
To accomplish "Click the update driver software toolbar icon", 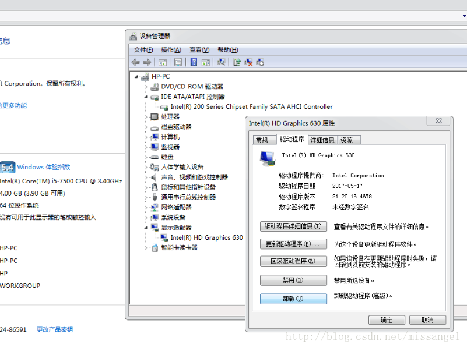I will [x=237, y=62].
